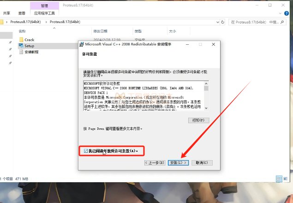Expand the breadcrumb chevron between Proteus8.17(64bit) folders
This screenshot has height=203, width=293.
coord(46,22)
